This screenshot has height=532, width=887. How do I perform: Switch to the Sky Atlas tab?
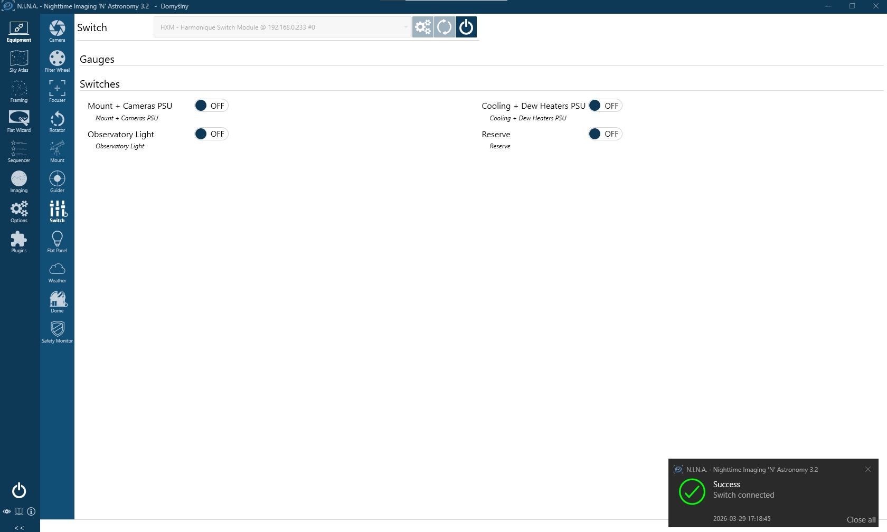[19, 61]
